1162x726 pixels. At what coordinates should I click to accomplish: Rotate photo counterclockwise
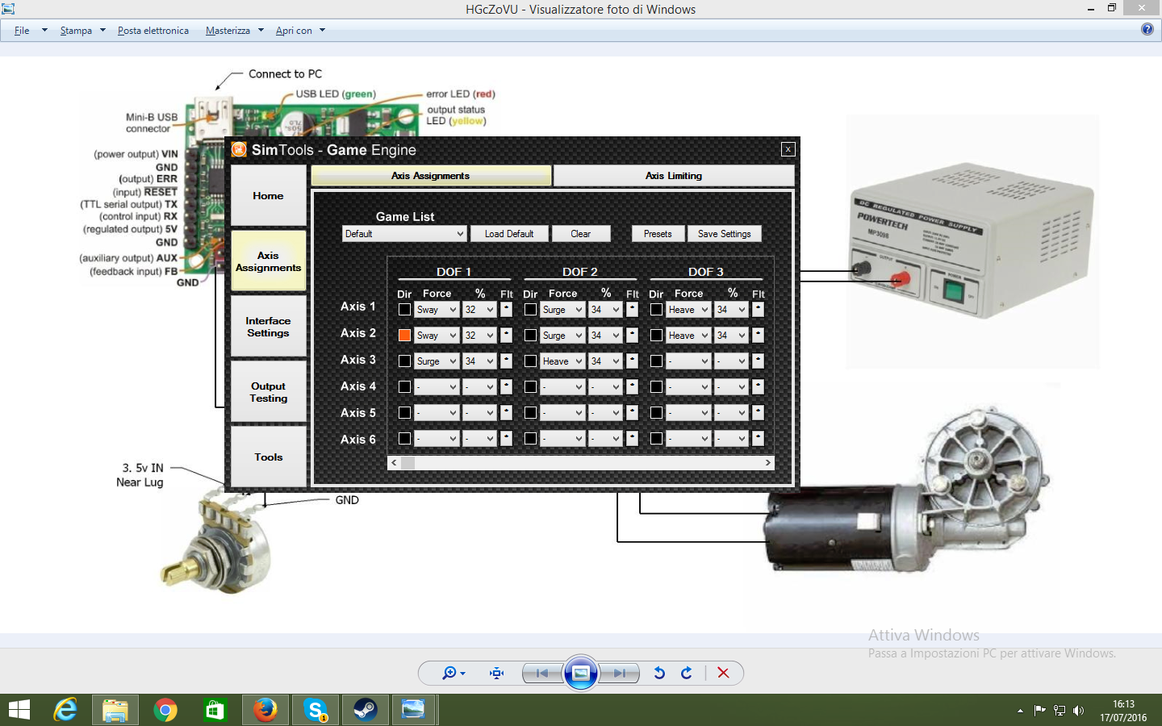659,673
